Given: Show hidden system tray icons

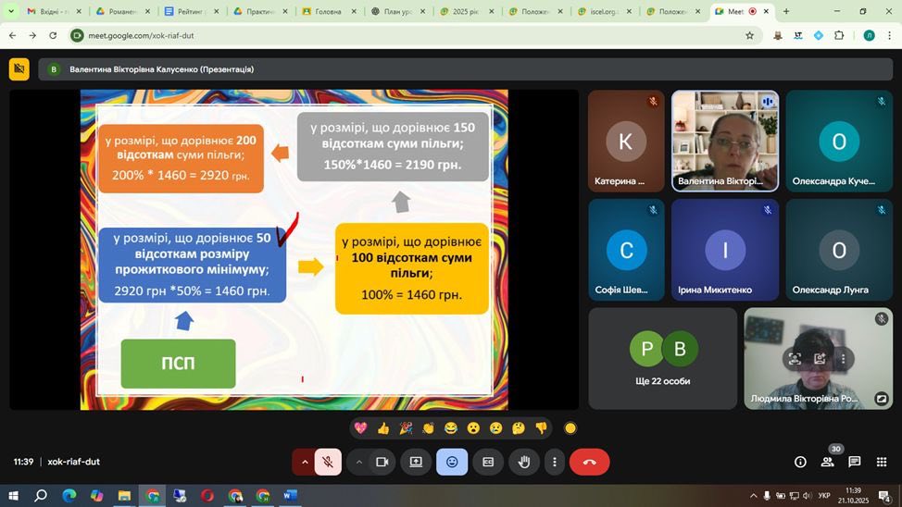Looking at the screenshot, I should (753, 496).
